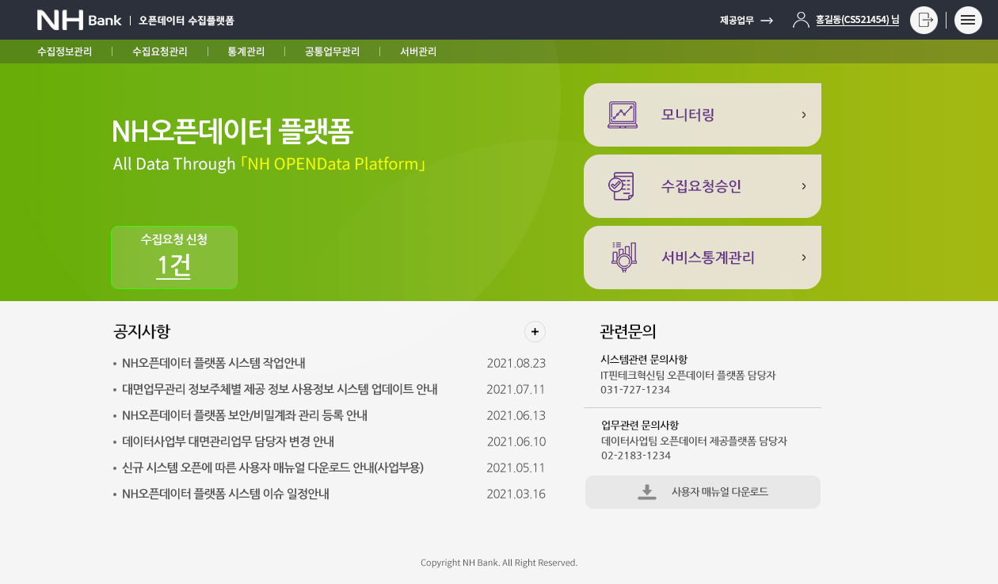Click the date 2021.05.11
Screen dimensions: 998x584
pyautogui.click(x=516, y=468)
